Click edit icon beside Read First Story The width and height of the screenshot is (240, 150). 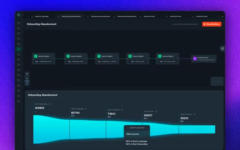pyautogui.click(x=195, y=114)
